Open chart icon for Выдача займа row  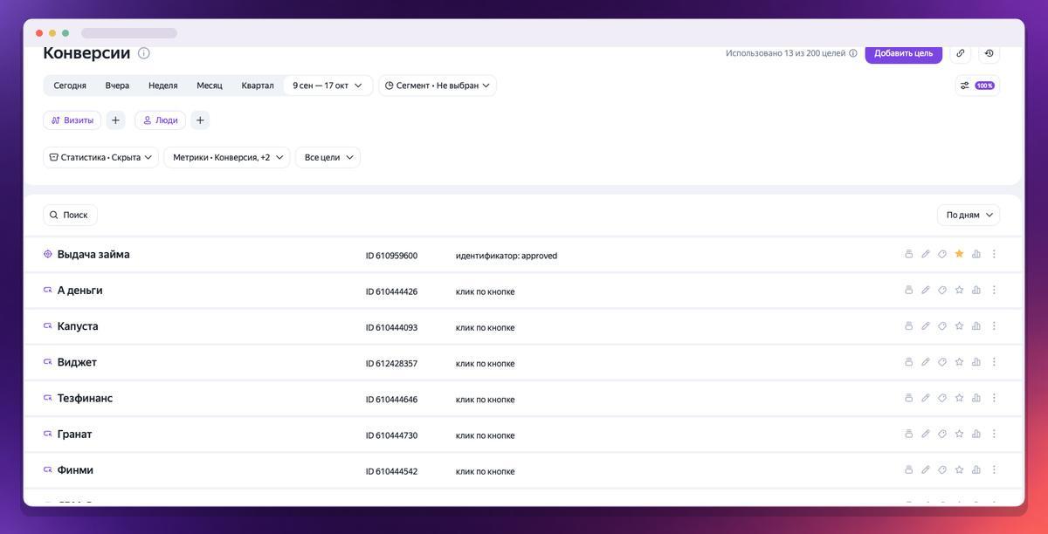(976, 254)
